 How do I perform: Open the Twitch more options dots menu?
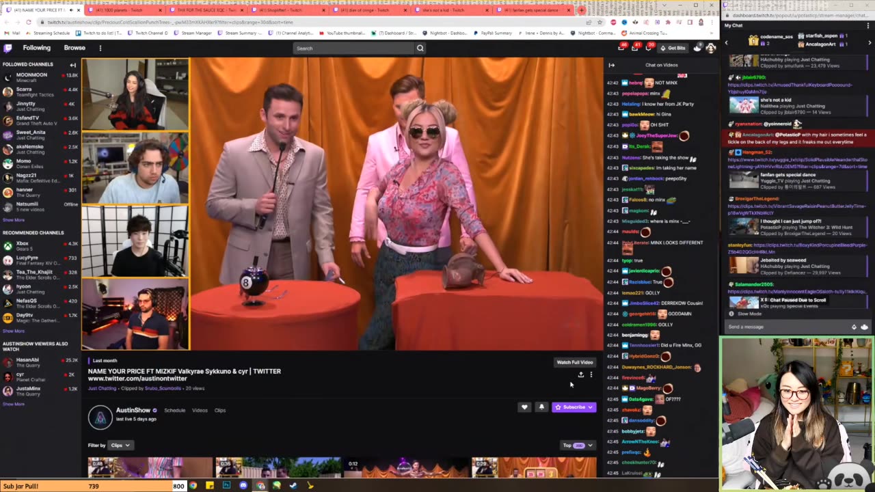[x=100, y=48]
